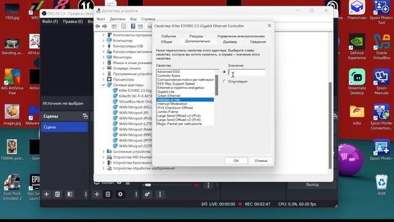This screenshot has width=394, height=222.
Task: Switch to the Драйвер tab
Action: tap(230, 42)
